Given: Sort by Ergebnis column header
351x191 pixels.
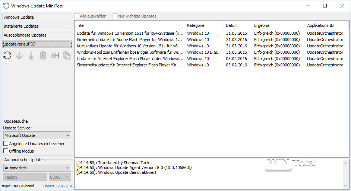Looking at the screenshot, I should click(x=278, y=25).
